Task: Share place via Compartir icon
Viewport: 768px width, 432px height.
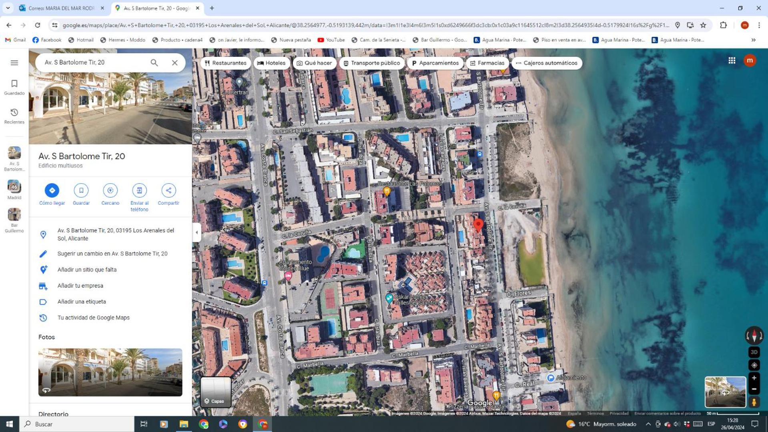Action: click(168, 190)
